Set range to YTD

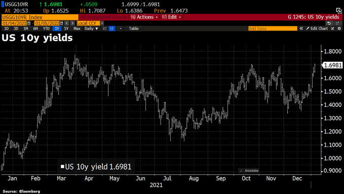click(46, 28)
